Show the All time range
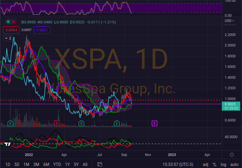Screen dimensions: 242x168 85,164
